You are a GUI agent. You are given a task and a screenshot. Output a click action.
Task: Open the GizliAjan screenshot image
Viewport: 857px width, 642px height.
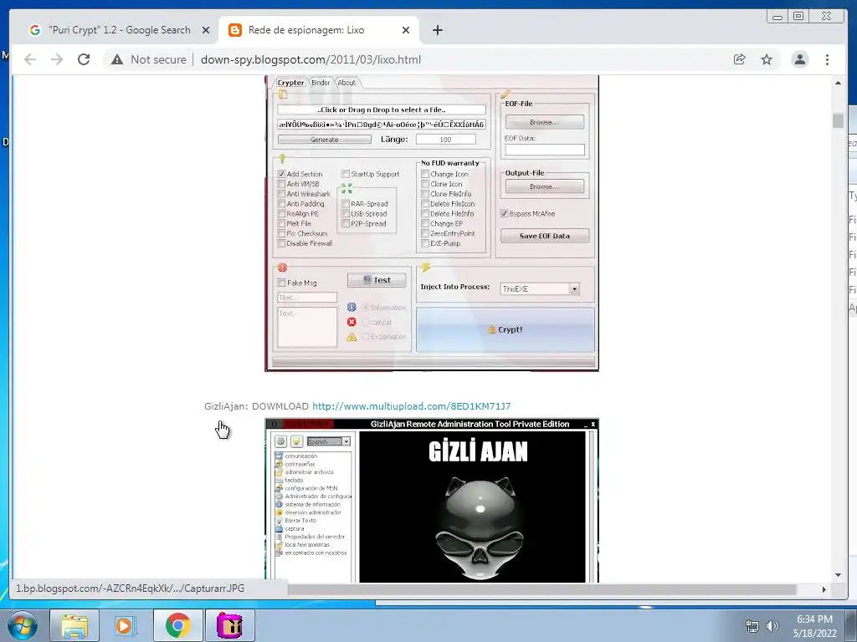tap(432, 501)
